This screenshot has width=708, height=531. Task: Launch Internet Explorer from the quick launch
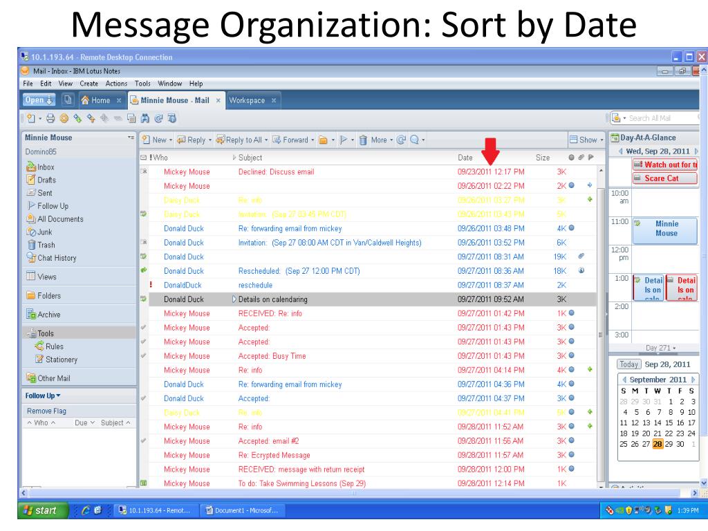(x=86, y=510)
